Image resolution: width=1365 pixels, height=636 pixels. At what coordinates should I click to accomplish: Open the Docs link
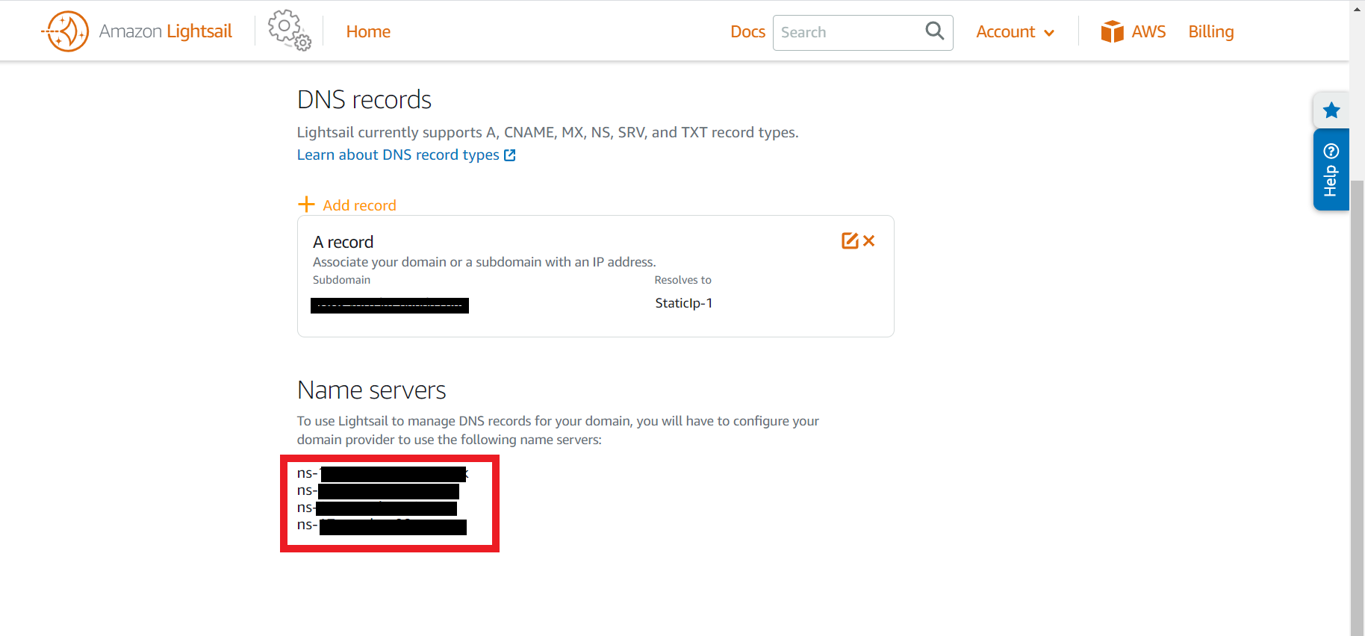747,31
